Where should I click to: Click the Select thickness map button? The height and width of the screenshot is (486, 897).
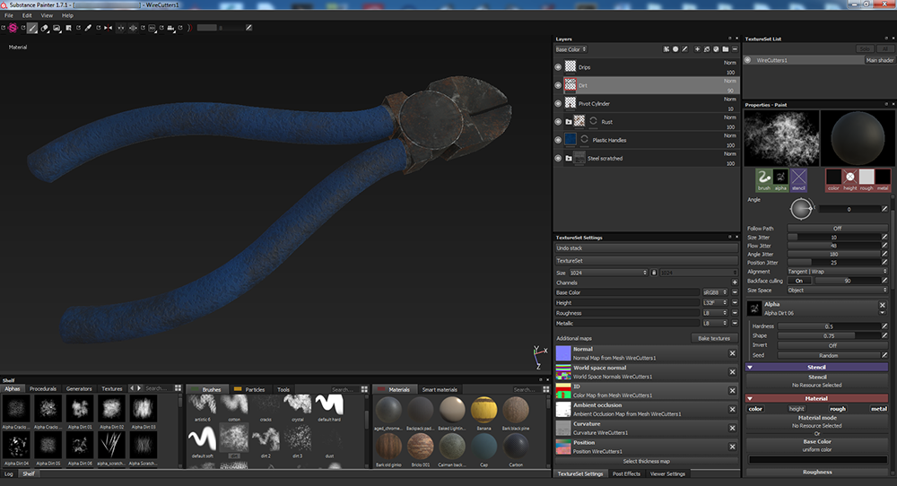647,461
